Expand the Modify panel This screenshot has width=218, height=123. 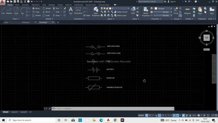(x=49, y=19)
